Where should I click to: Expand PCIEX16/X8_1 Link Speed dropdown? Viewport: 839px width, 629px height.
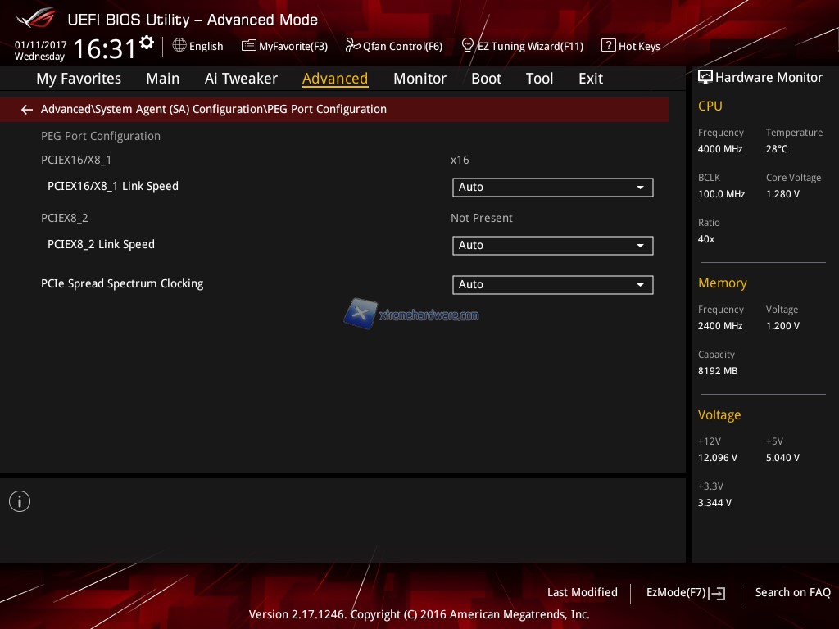552,188
